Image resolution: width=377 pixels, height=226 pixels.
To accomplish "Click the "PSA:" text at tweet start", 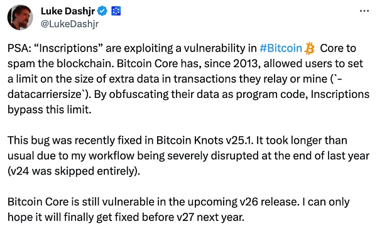I will (x=19, y=48).
